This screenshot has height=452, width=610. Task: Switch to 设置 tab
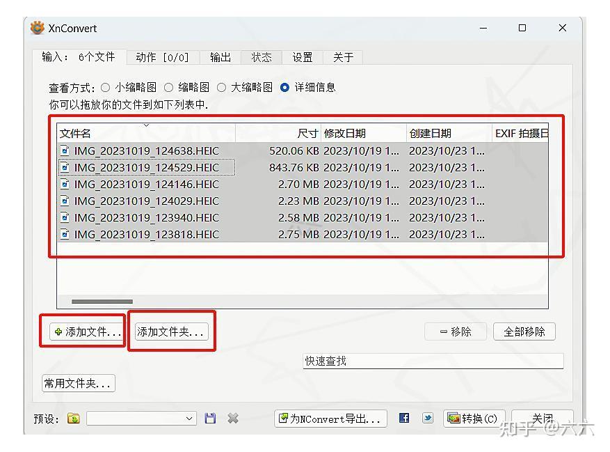tap(303, 57)
